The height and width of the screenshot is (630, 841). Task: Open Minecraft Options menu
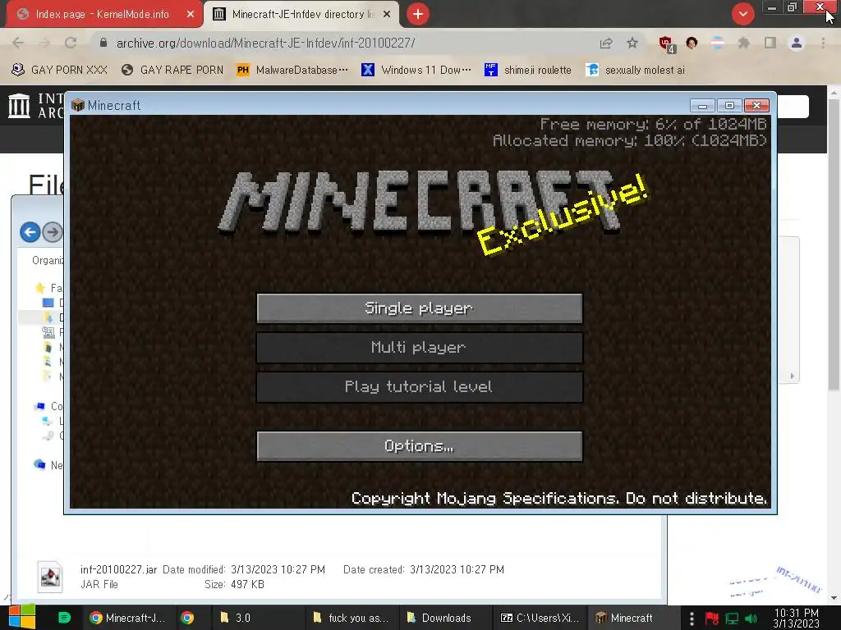[x=420, y=445]
